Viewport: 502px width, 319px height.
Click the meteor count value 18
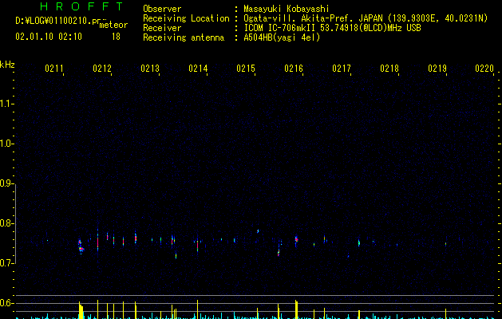coord(116,37)
